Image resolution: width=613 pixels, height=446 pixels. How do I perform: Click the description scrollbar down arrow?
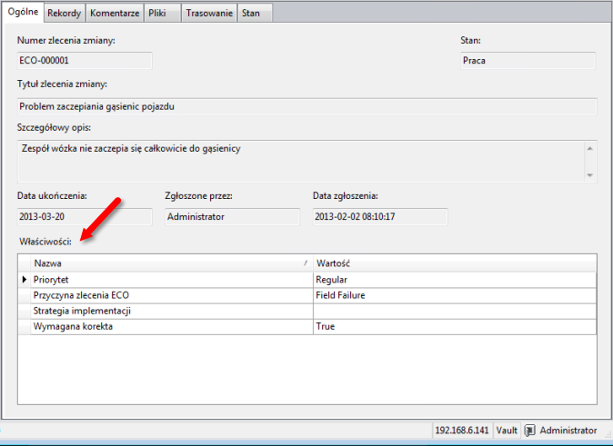coord(590,175)
